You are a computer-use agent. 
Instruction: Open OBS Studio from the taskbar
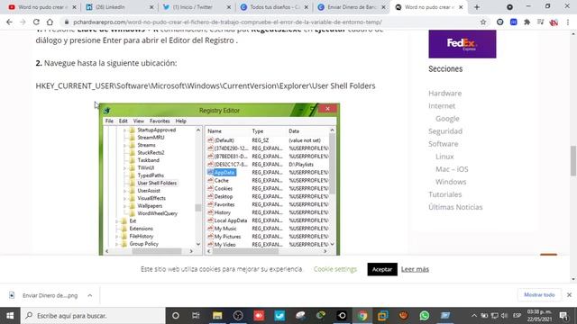click(238, 316)
